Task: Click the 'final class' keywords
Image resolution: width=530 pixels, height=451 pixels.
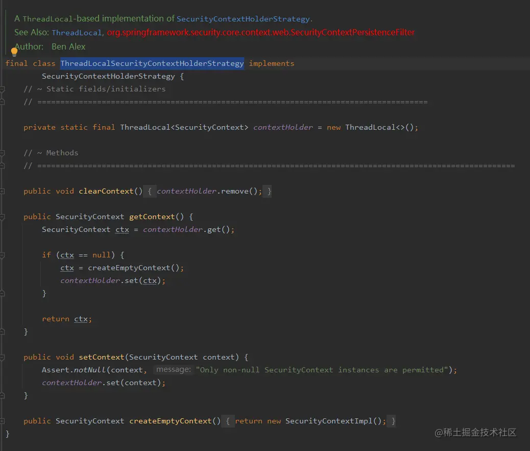Action: click(x=30, y=63)
